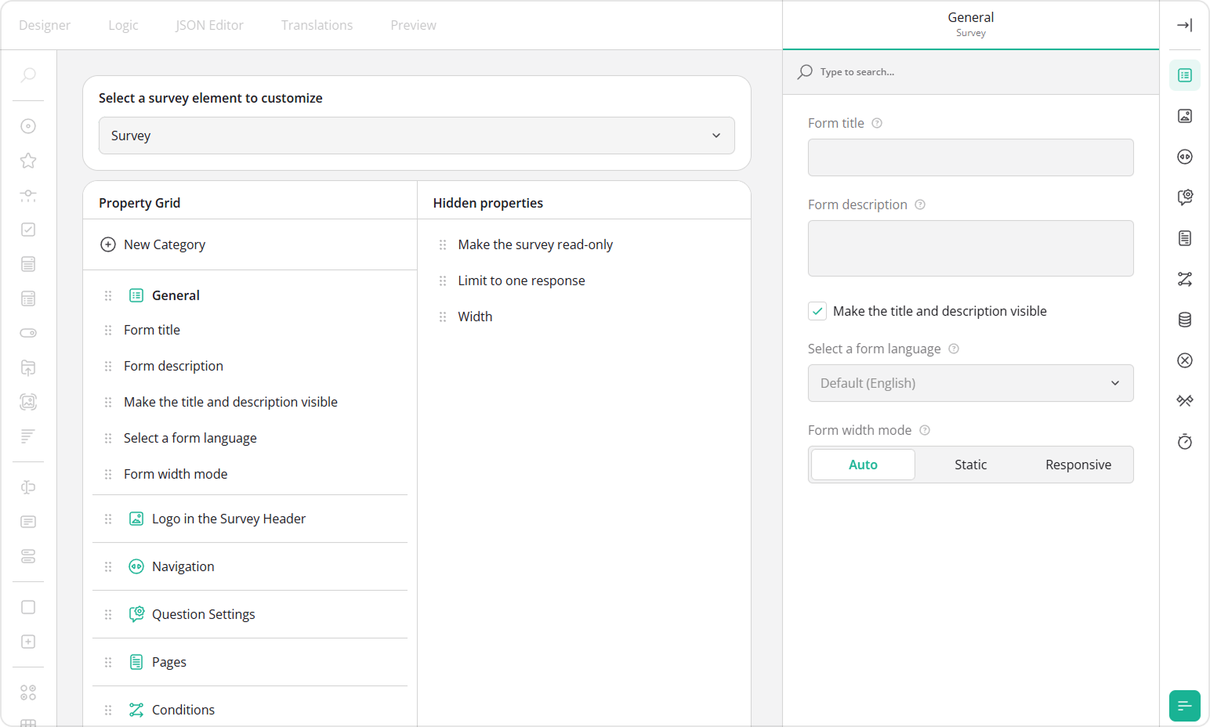Open the Navigation category icon
The image size is (1210, 727).
pos(1185,157)
